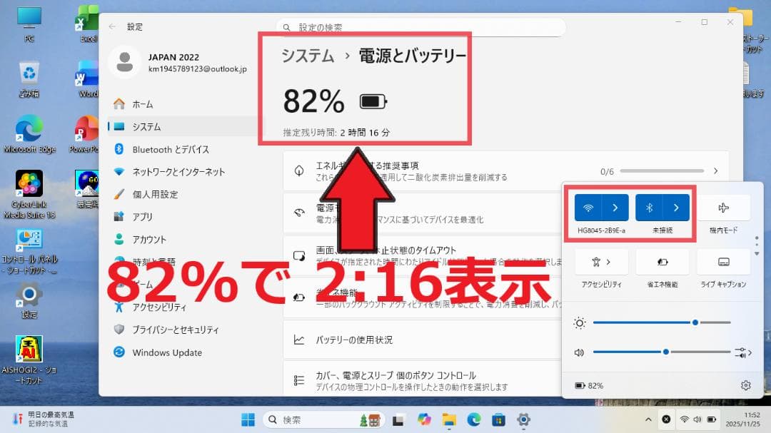
Task: Show hidden tray icons with the chevron
Action: coord(648,419)
